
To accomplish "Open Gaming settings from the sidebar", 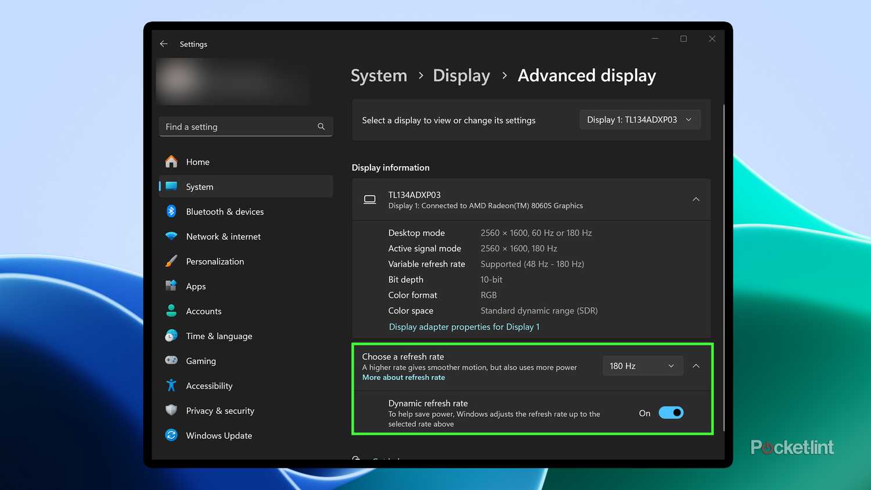I will 201,361.
